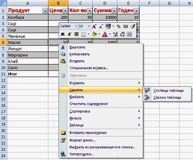Toggle bold (Ж) formatting
Screen dimensions: 193x160
point(63,34)
